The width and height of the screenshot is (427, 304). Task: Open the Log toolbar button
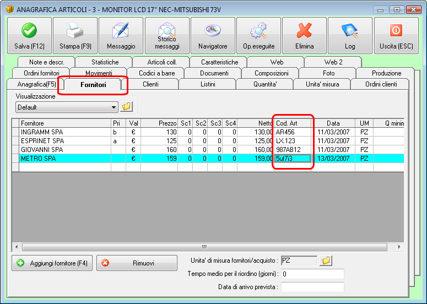click(x=350, y=35)
